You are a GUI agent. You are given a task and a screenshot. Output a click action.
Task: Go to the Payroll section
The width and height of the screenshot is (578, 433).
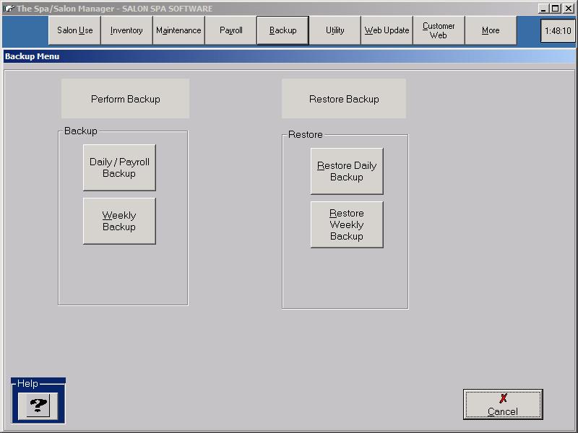click(x=230, y=31)
